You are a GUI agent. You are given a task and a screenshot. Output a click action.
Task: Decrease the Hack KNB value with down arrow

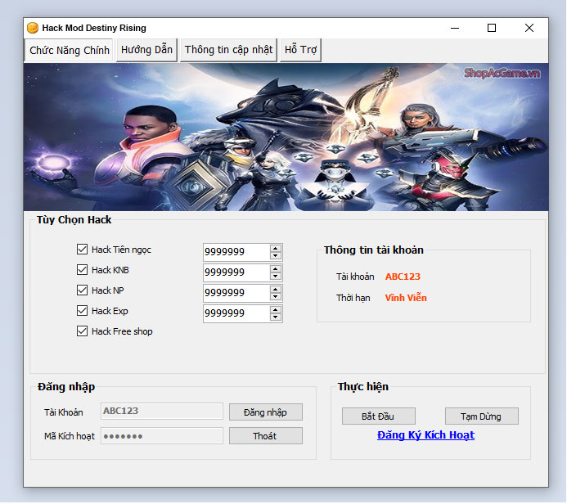[x=276, y=277]
